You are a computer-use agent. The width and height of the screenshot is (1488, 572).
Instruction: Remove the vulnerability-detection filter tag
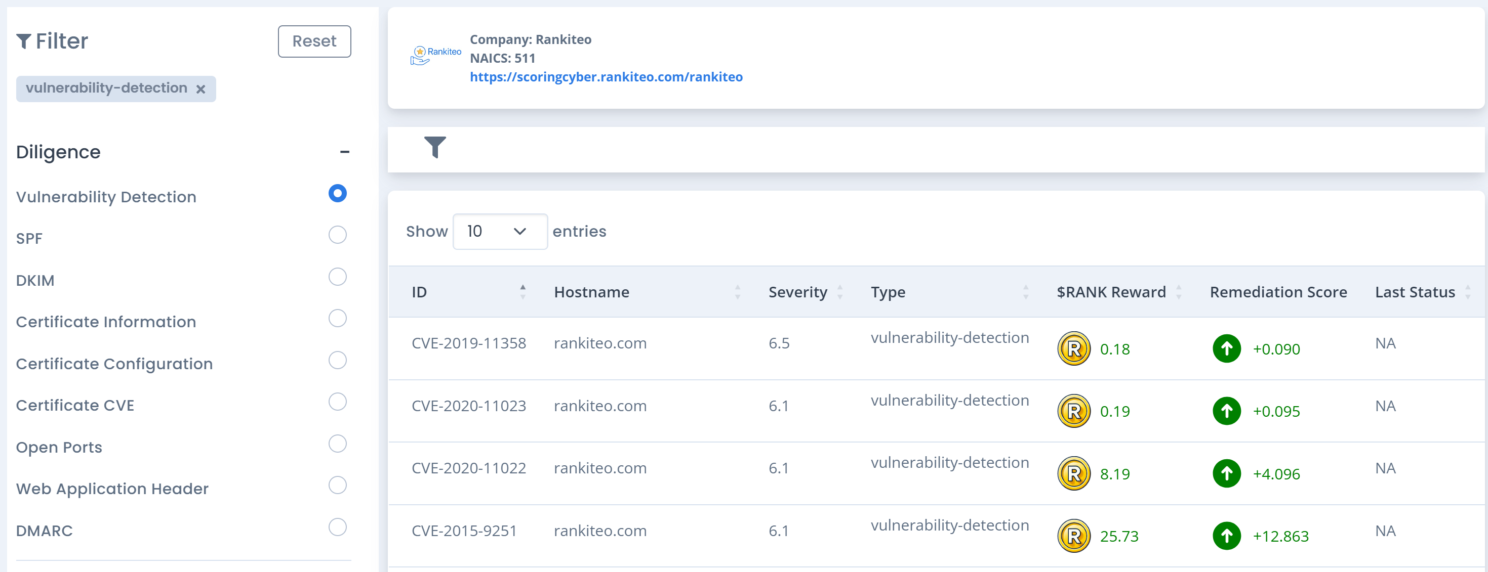200,89
